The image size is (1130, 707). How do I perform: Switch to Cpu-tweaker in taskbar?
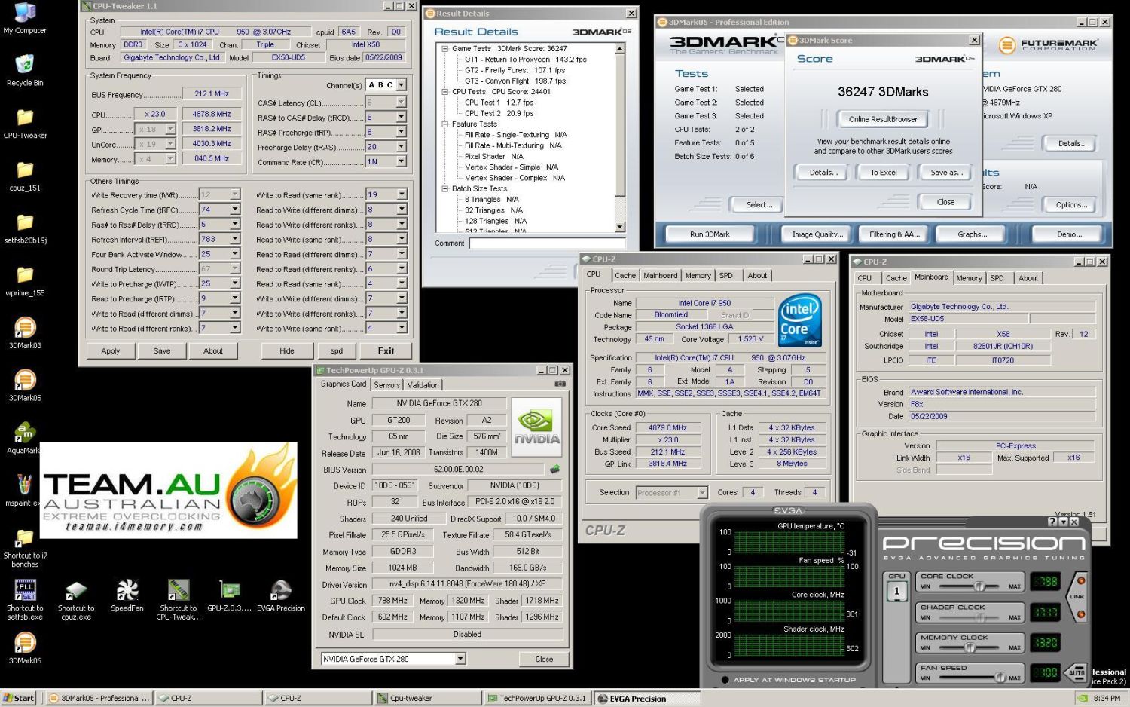click(427, 698)
